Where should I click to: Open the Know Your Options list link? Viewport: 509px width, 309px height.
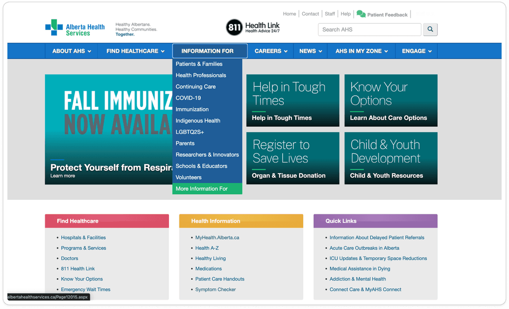coord(82,279)
